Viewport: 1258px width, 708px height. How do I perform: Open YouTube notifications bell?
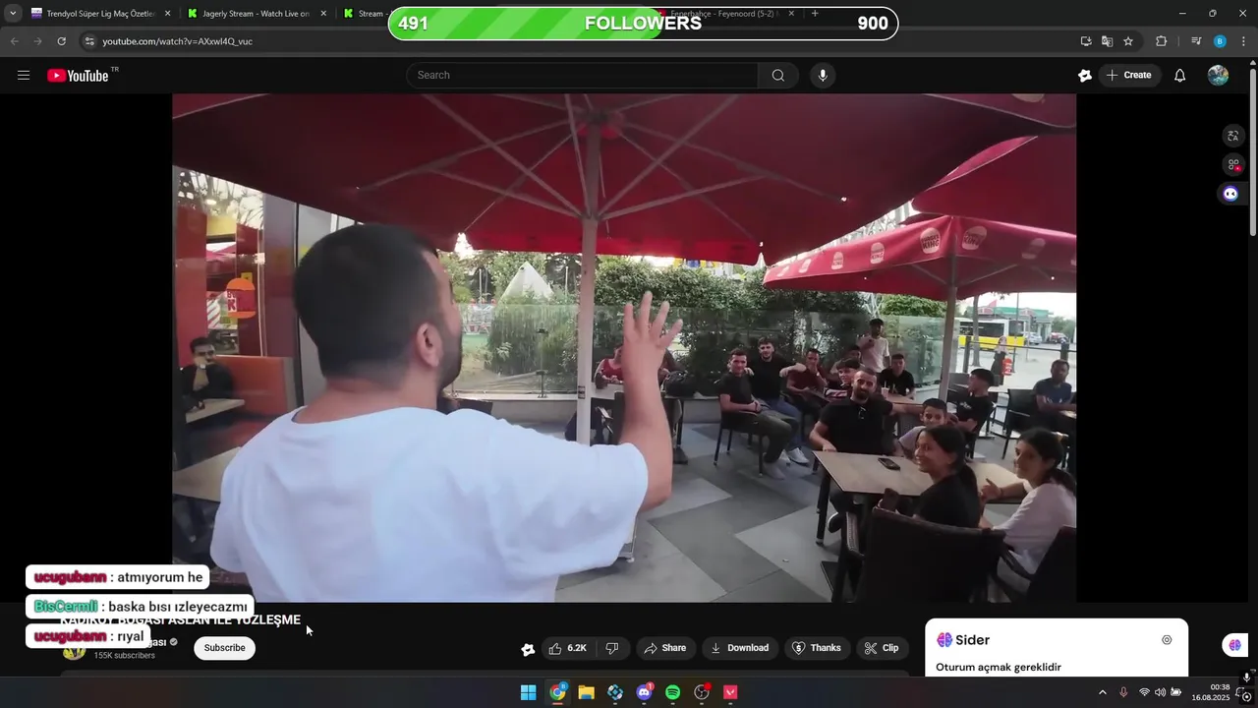(x=1180, y=76)
